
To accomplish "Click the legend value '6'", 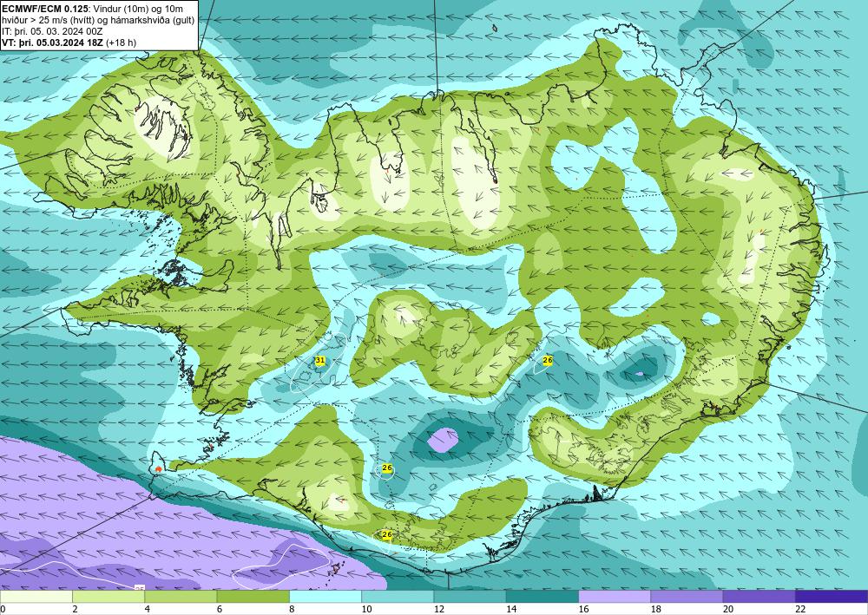I will point(220,609).
